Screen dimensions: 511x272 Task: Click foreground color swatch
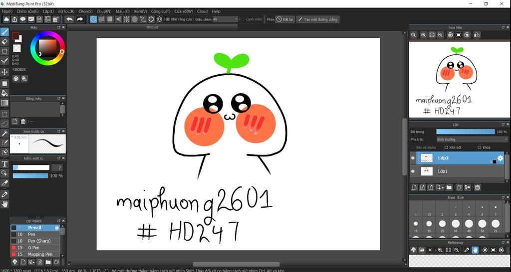point(15,36)
